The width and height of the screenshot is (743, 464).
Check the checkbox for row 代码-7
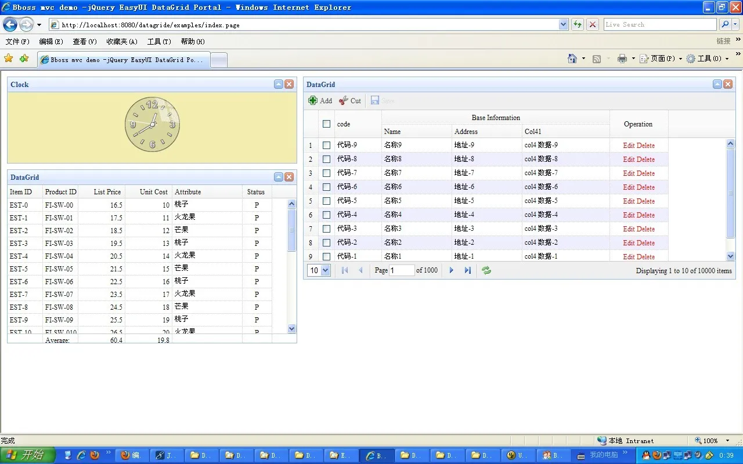pyautogui.click(x=326, y=173)
